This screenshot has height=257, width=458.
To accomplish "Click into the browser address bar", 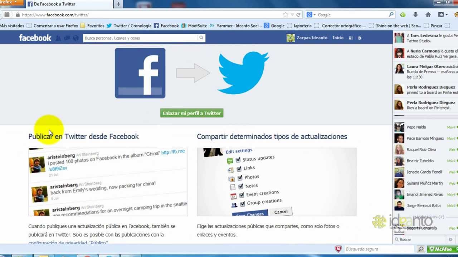I will (150, 15).
